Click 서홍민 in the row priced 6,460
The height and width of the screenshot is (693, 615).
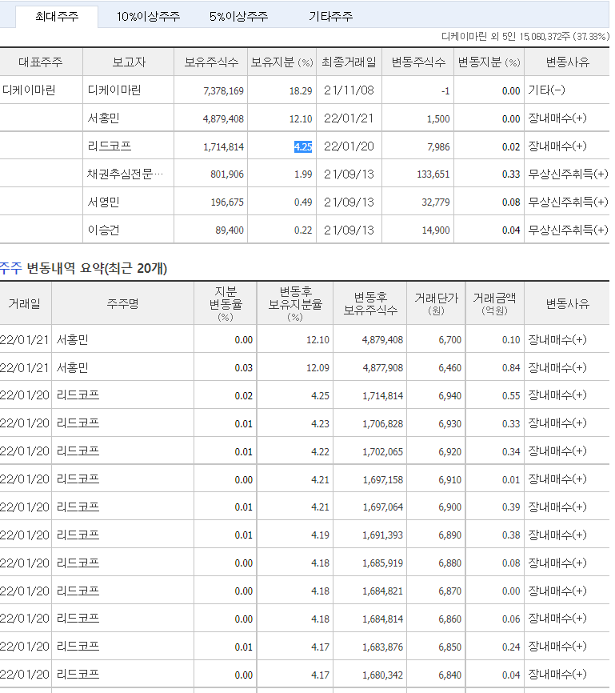pos(73,367)
